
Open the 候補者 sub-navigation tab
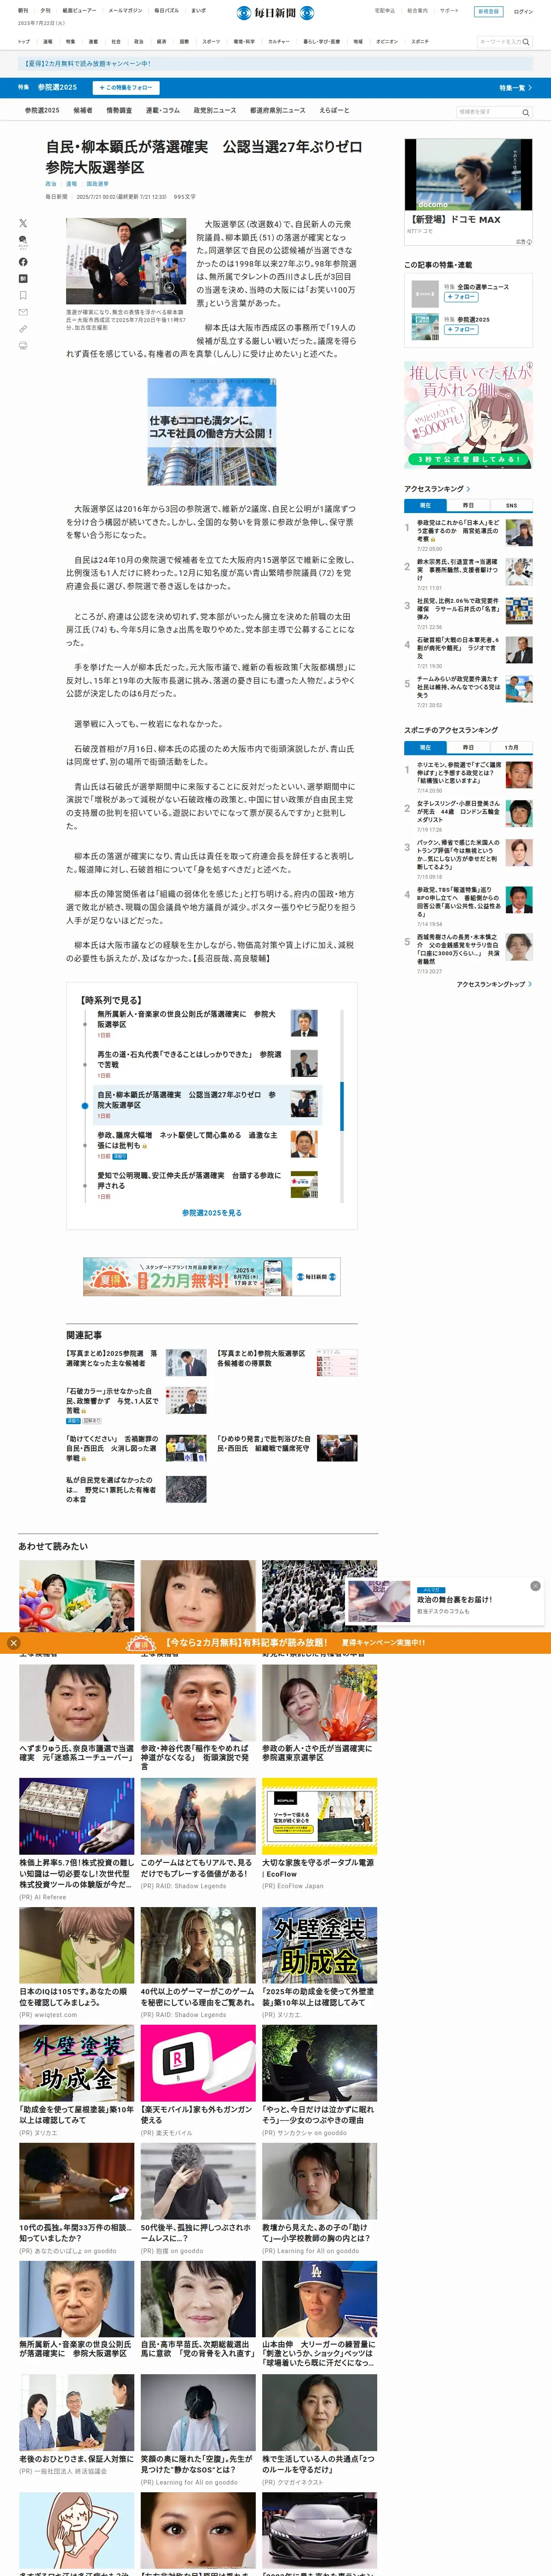point(83,111)
